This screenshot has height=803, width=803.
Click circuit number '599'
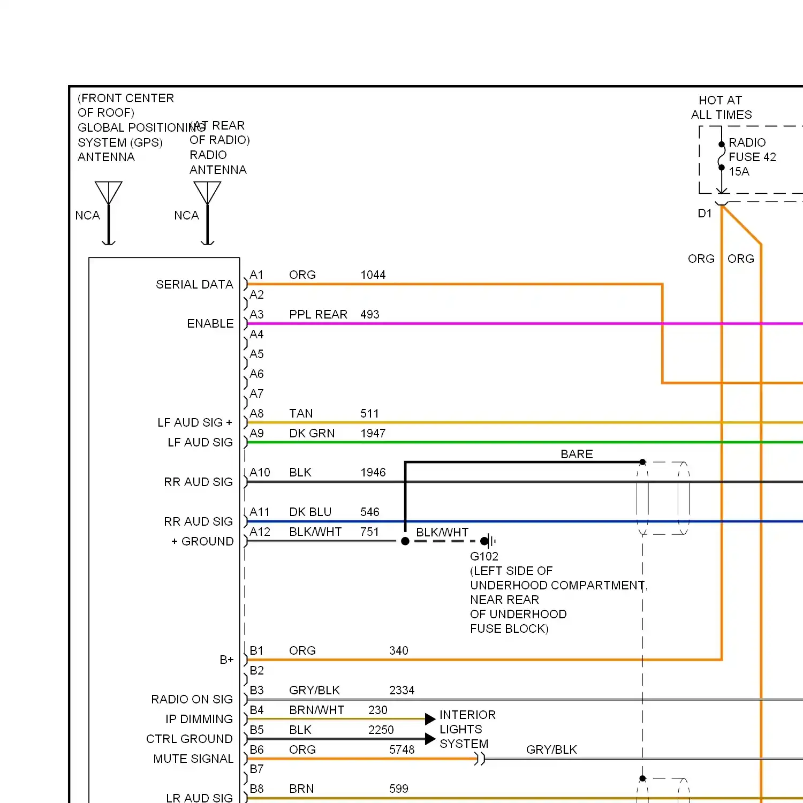pyautogui.click(x=399, y=789)
